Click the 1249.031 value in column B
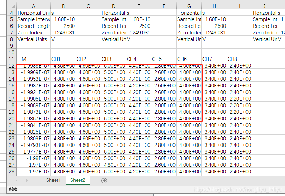285x196 pixels. (x=63, y=33)
